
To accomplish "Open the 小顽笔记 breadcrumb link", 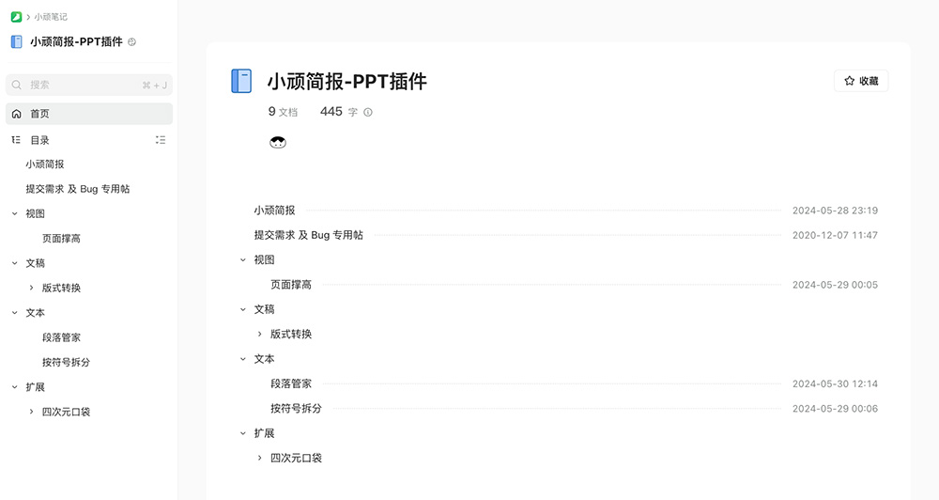I will 51,17.
